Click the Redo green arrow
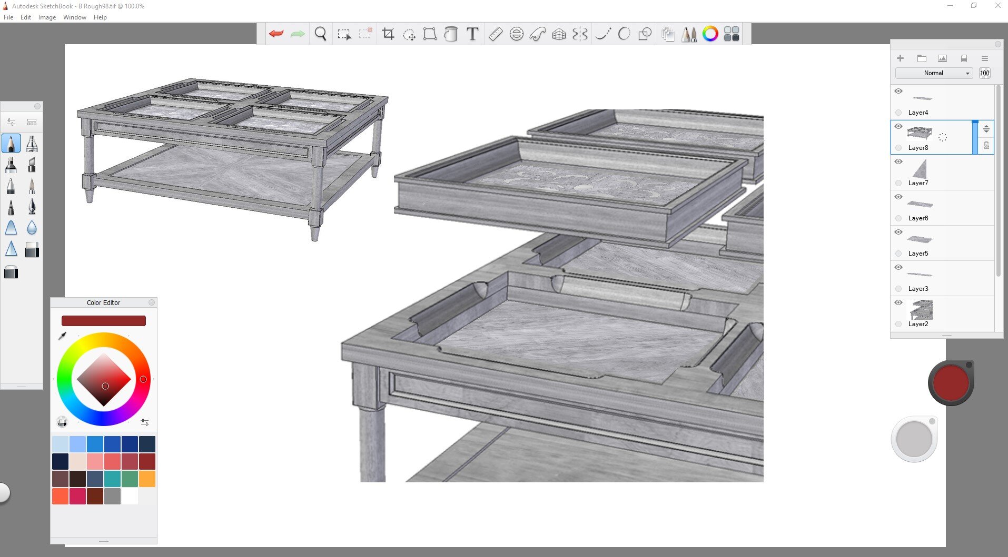Screen dimensions: 1008x557 (298, 34)
